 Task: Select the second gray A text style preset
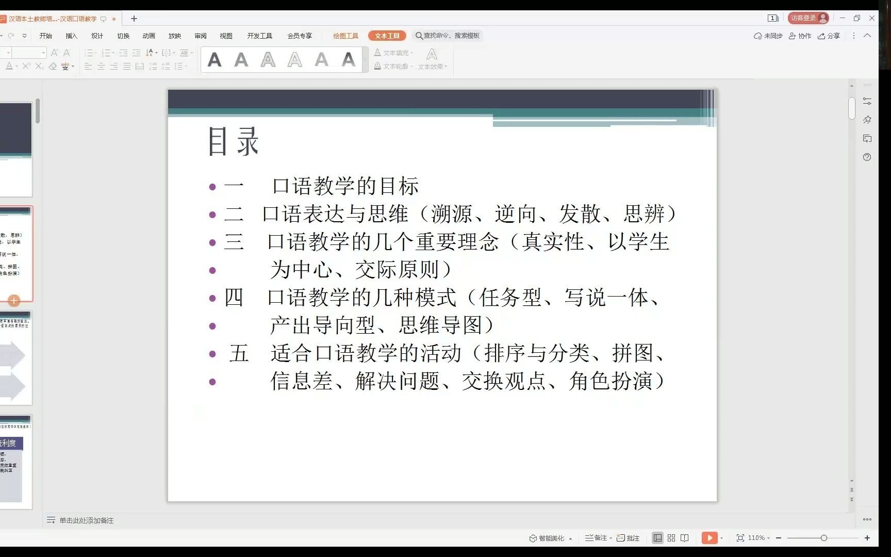pos(241,60)
